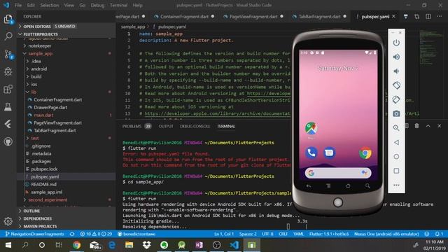Image resolution: width=448 pixels, height=252 pixels.
Task: Maximize the terminal panel with up chevron
Action: [x=428, y=126]
